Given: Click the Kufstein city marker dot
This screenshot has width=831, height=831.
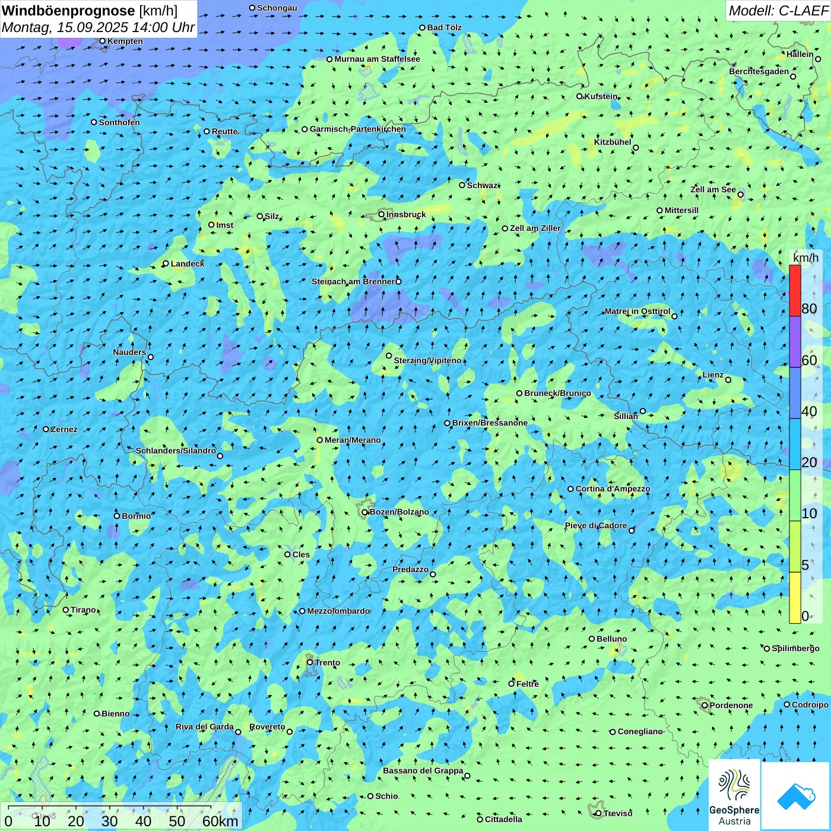Looking at the screenshot, I should 580,96.
